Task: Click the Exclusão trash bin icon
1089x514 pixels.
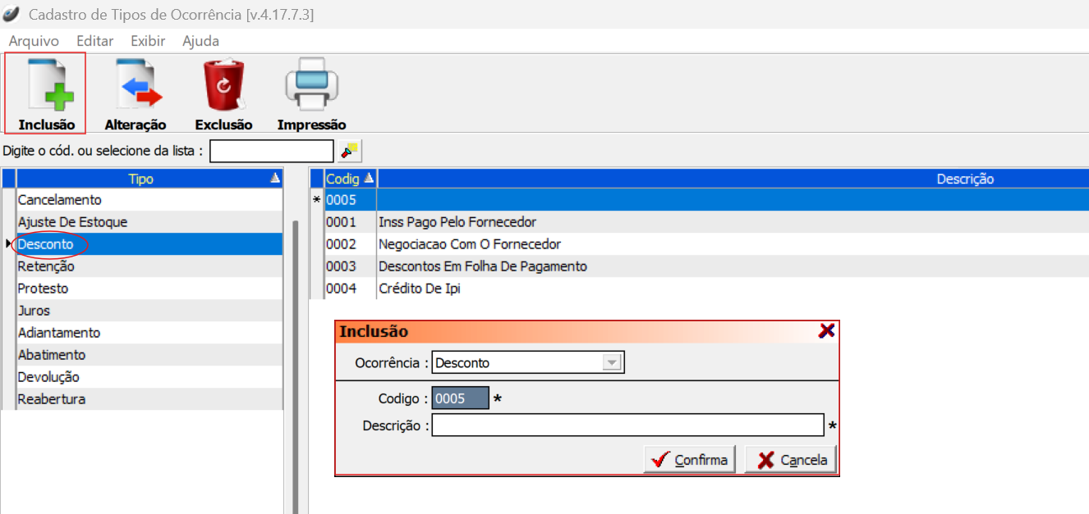Action: coord(223,86)
